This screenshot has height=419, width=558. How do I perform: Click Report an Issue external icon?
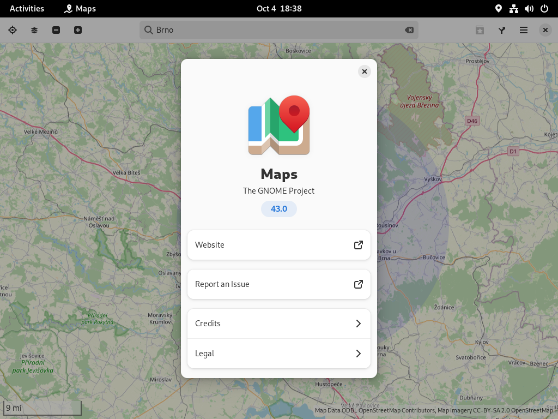(359, 284)
